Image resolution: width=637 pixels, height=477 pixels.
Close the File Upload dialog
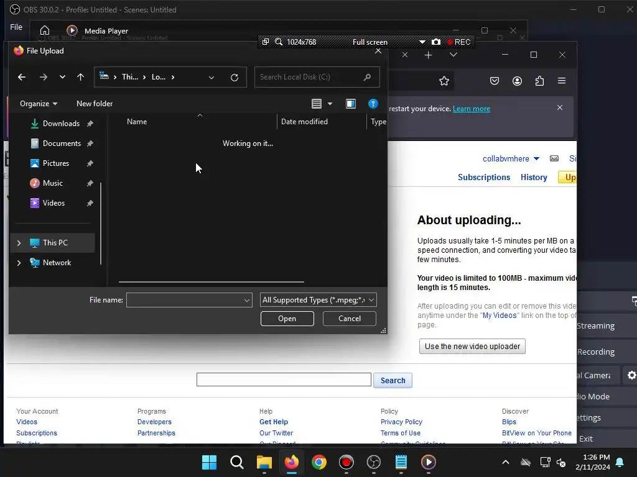378,51
